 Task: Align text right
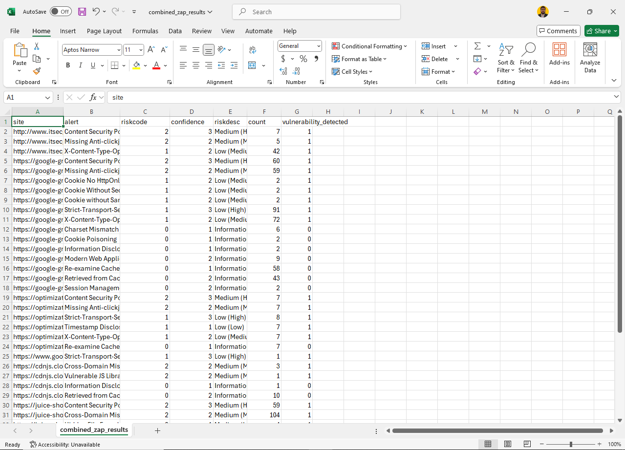[209, 65]
